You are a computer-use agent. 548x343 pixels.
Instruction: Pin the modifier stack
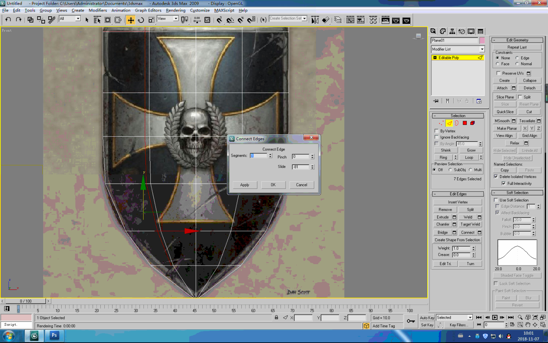pos(436,101)
